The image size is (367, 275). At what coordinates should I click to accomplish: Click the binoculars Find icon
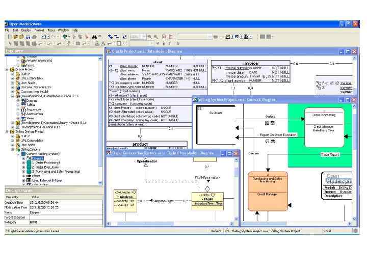(94, 37)
